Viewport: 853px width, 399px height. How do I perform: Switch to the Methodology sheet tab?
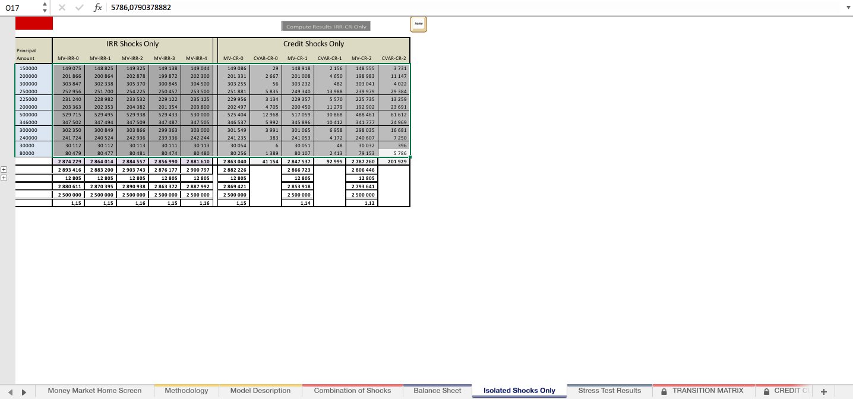click(x=186, y=391)
